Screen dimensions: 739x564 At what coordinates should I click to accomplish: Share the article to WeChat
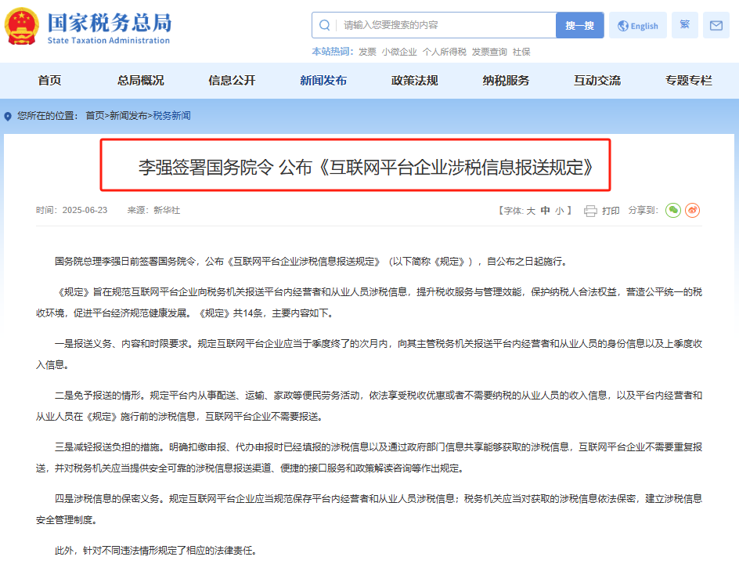[672, 210]
